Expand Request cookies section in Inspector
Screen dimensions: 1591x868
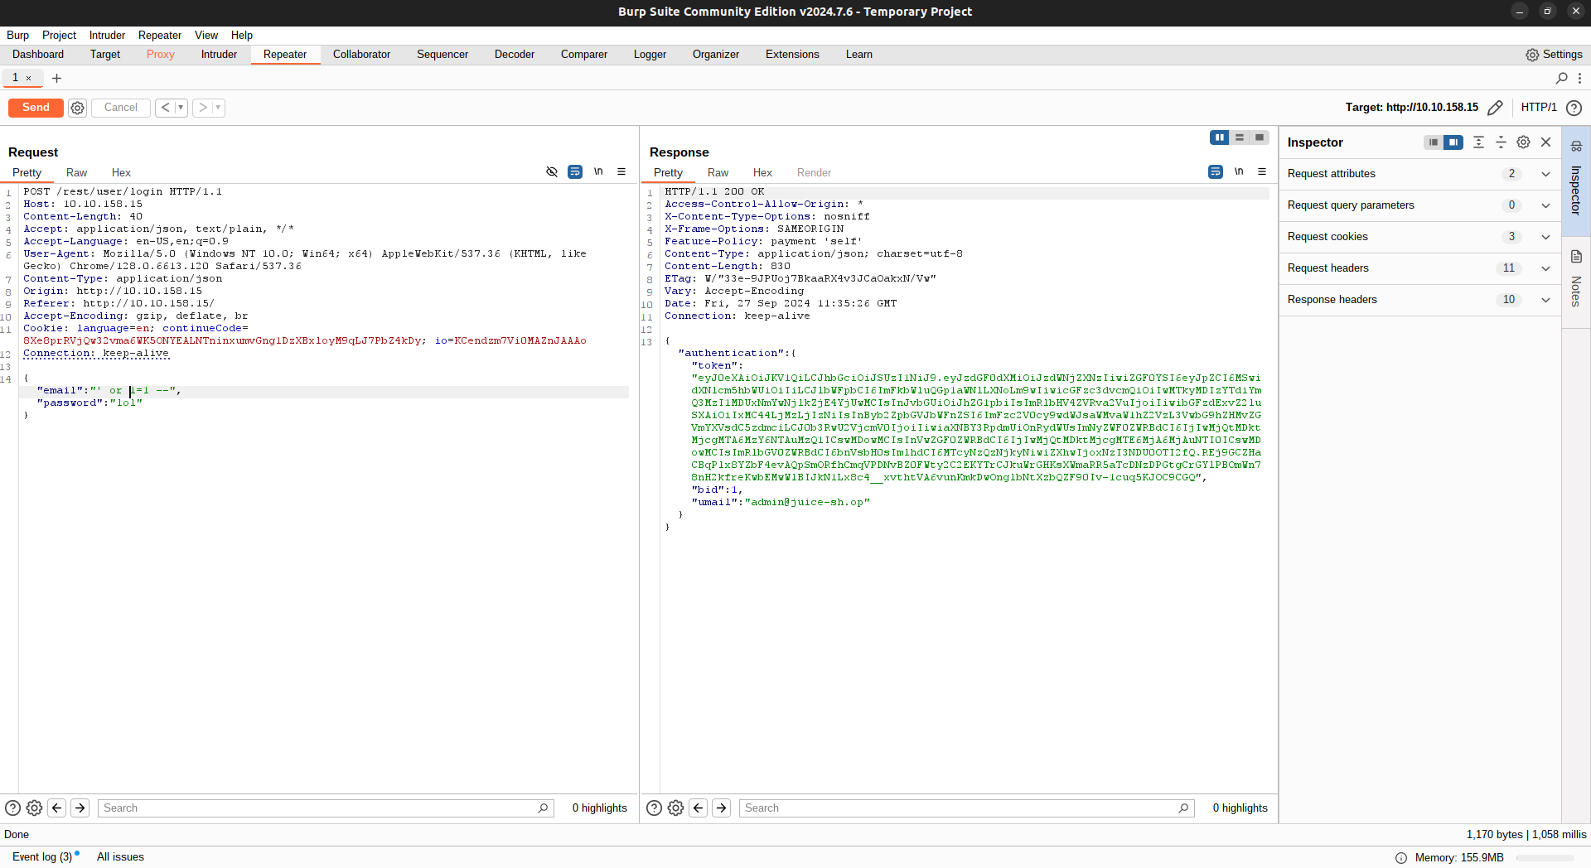[1545, 237]
